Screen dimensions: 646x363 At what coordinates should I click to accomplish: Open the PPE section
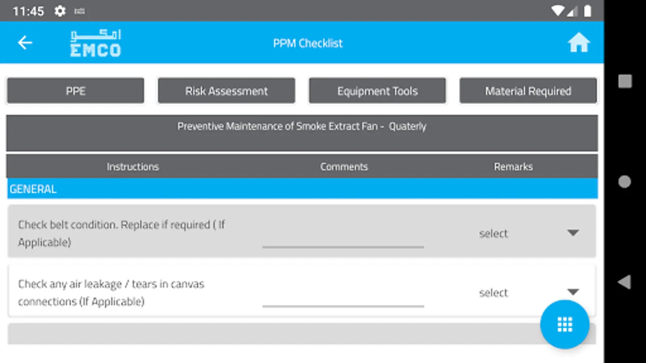[x=76, y=91]
